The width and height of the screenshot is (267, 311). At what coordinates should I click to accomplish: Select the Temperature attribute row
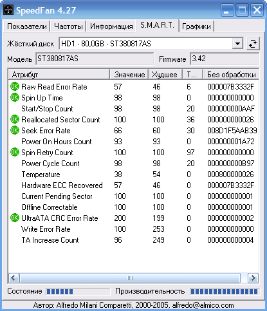133,174
